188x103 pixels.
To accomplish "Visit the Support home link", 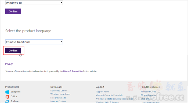I will click(x=102, y=92).
